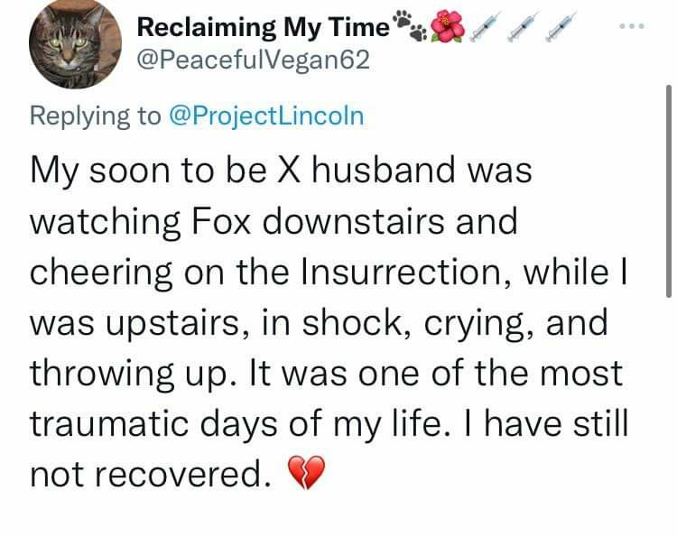Click the hibiscus flower emoji
This screenshot has width=677, height=537.
click(x=449, y=28)
